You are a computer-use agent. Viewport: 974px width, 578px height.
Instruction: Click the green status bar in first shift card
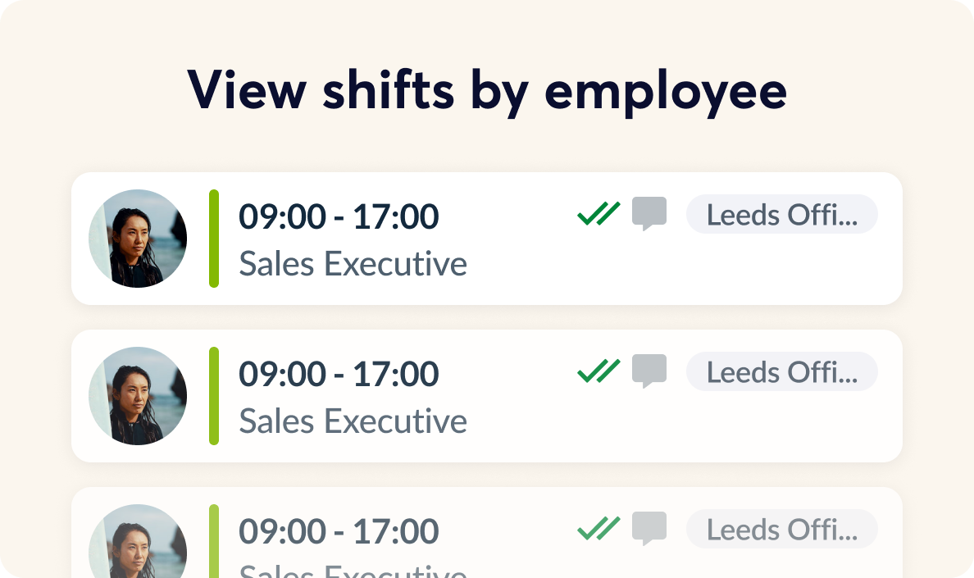(214, 239)
